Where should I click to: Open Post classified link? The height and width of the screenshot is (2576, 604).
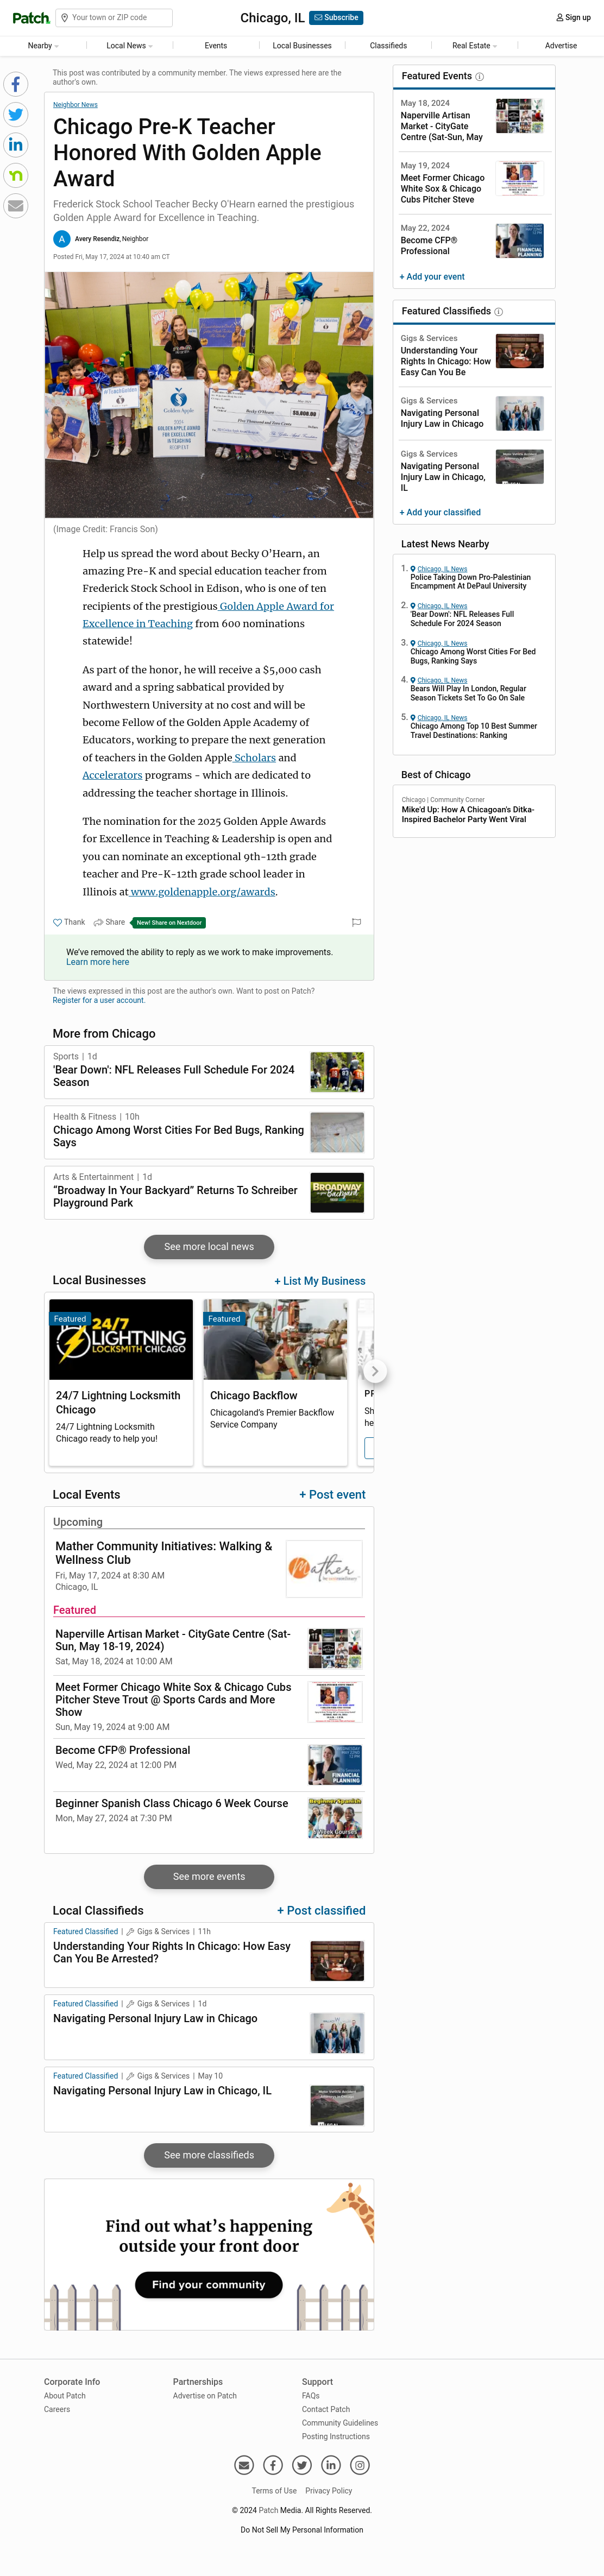pyautogui.click(x=321, y=1911)
